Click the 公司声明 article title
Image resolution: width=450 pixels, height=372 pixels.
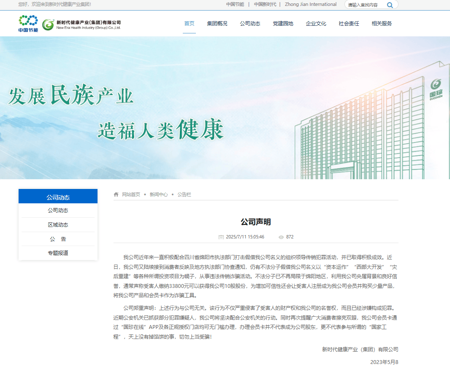pos(256,222)
